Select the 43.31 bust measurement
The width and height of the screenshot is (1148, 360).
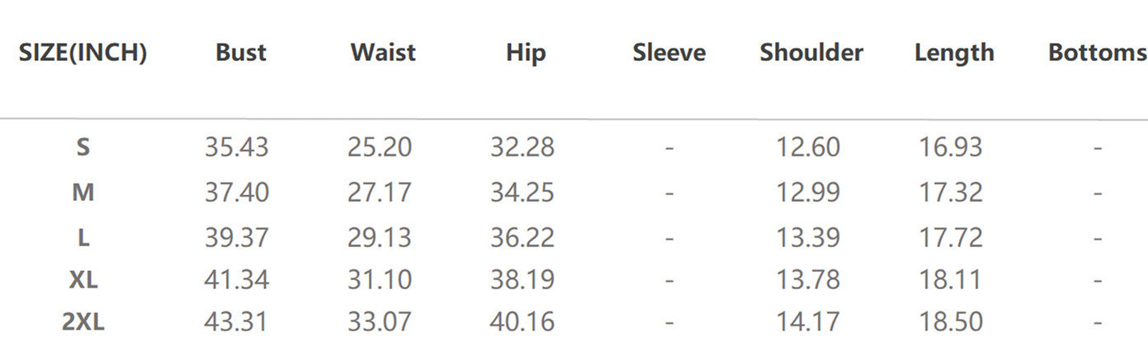click(x=237, y=322)
